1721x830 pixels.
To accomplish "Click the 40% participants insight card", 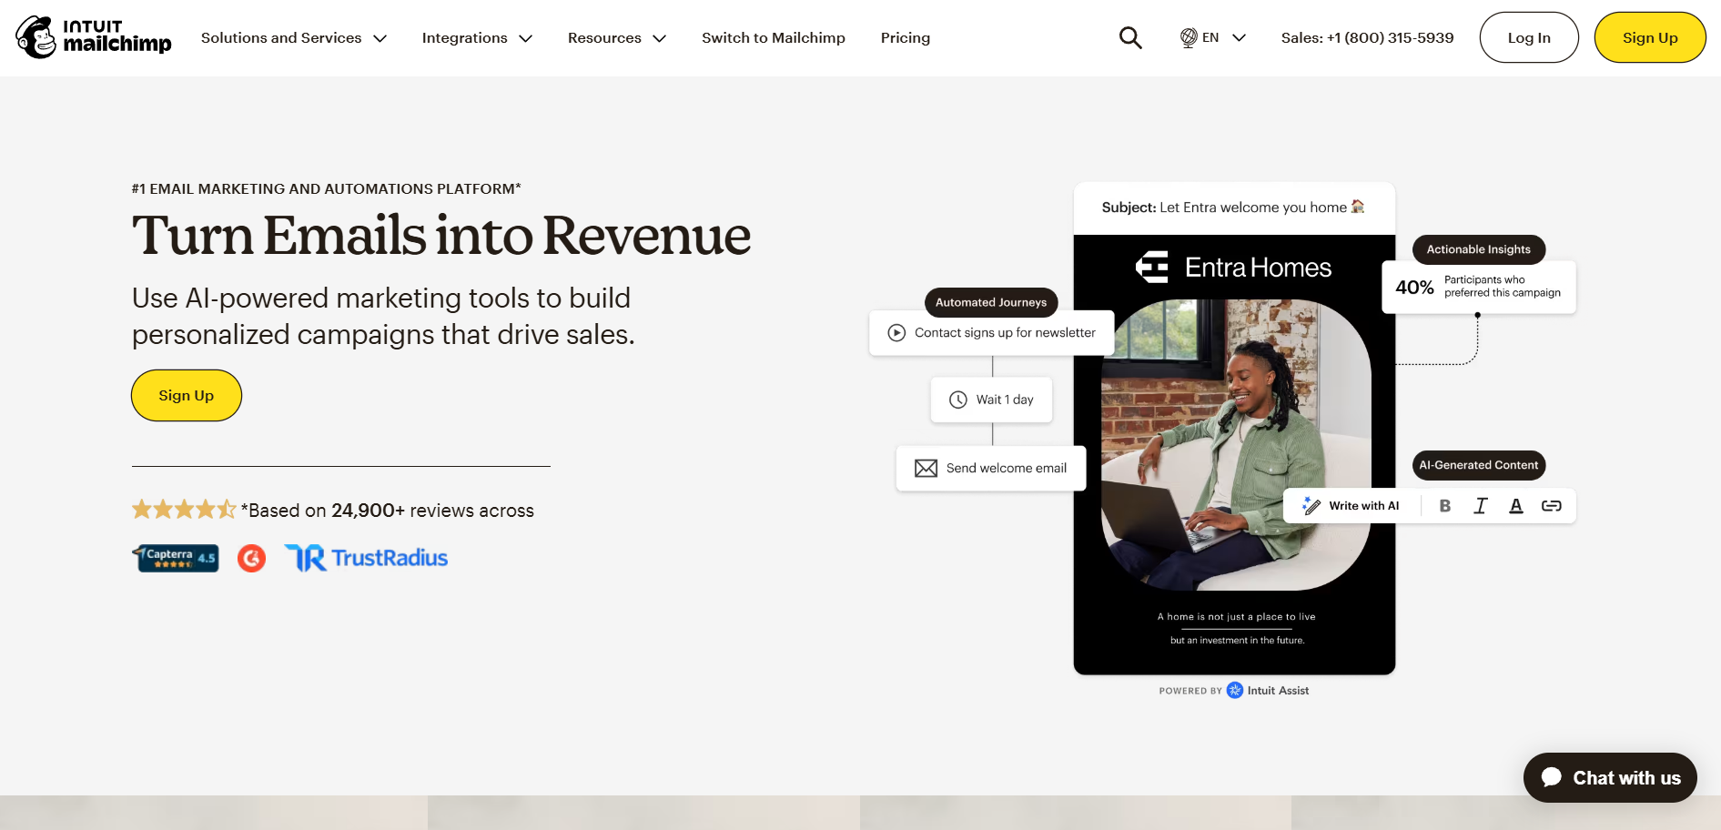I will 1479,287.
